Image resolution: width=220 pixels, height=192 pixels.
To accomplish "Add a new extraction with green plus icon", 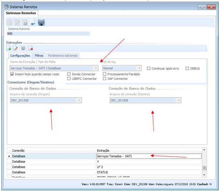I will pos(9,48).
